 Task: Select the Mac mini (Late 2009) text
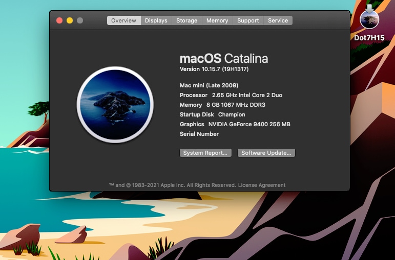[x=209, y=85]
